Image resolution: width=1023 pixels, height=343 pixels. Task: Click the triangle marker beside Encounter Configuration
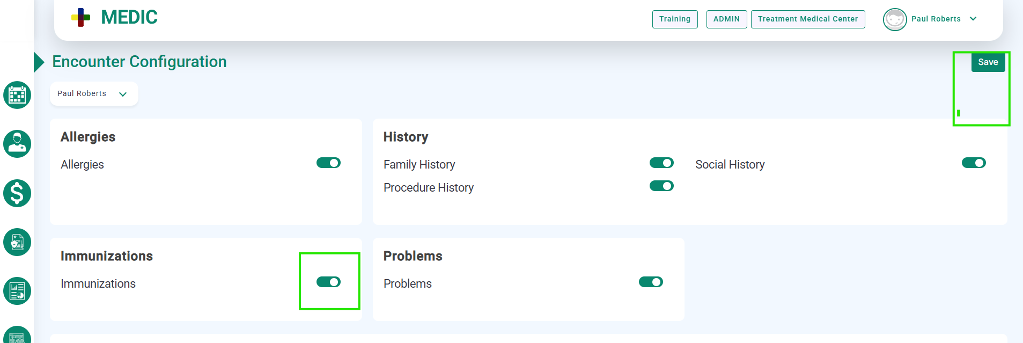(x=39, y=62)
